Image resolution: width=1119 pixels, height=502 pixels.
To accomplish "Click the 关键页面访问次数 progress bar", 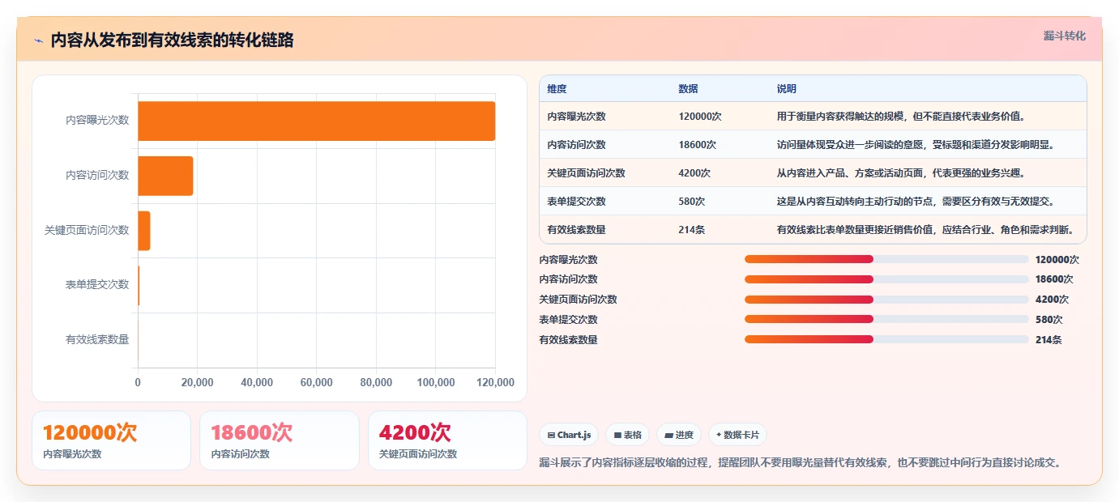I will (x=886, y=300).
